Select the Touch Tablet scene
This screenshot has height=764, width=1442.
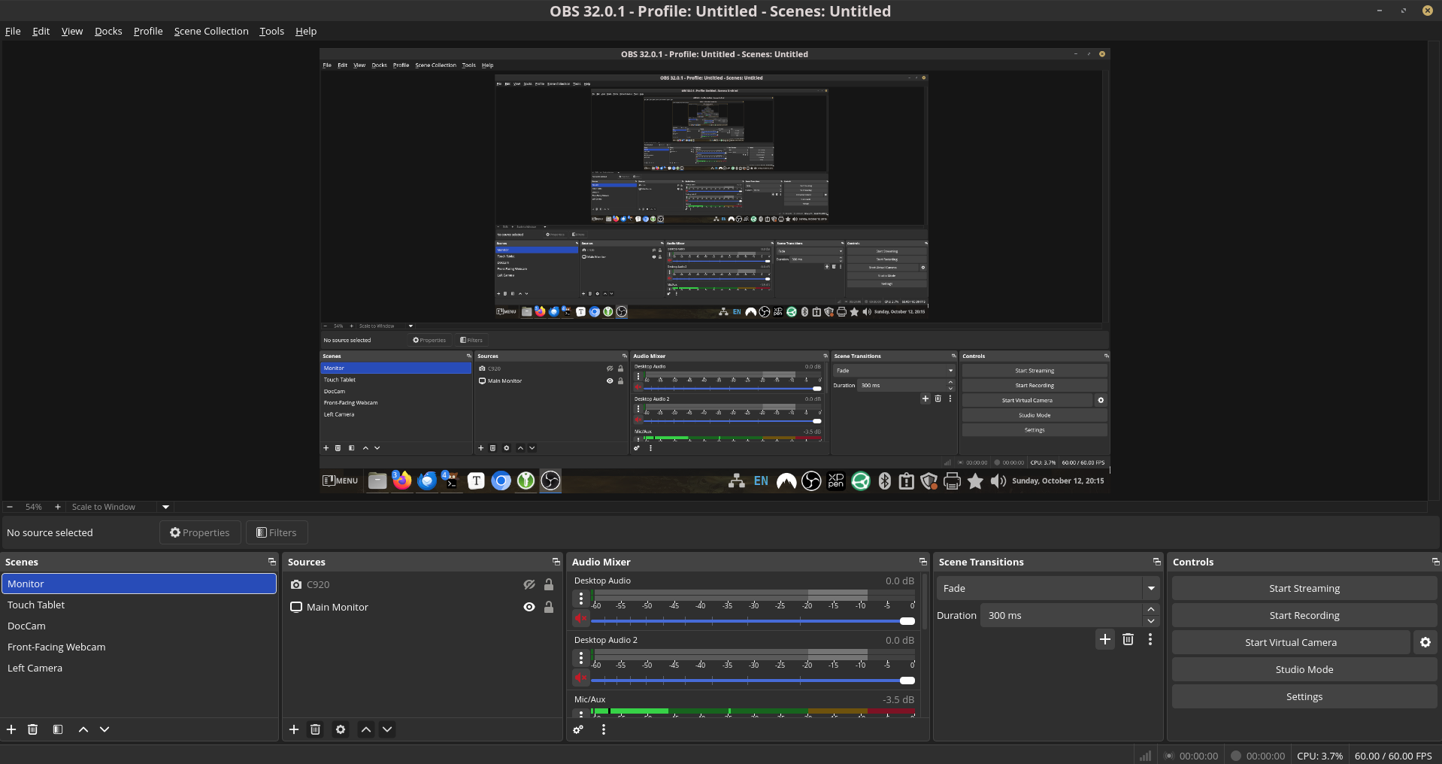(x=36, y=605)
